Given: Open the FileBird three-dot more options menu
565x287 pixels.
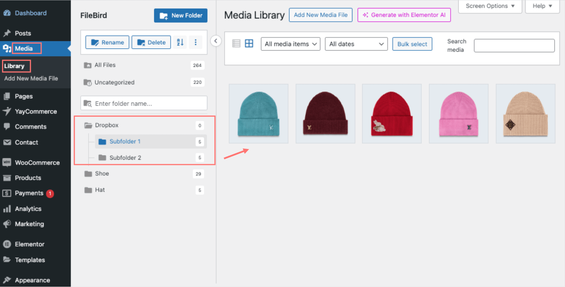Looking at the screenshot, I should pyautogui.click(x=195, y=42).
